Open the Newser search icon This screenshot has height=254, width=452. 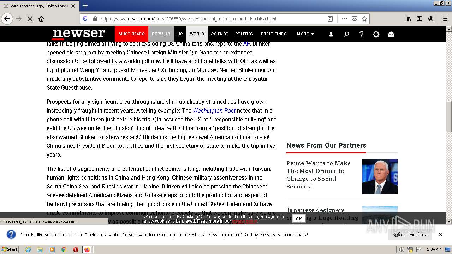(x=346, y=34)
